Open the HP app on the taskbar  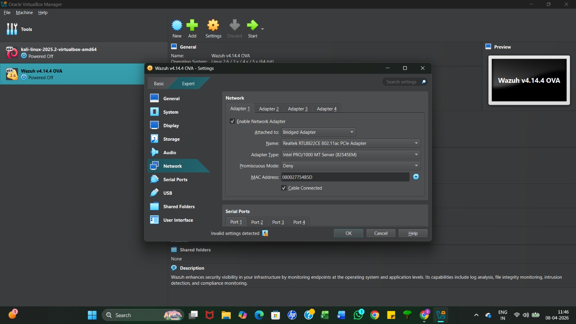click(x=292, y=315)
